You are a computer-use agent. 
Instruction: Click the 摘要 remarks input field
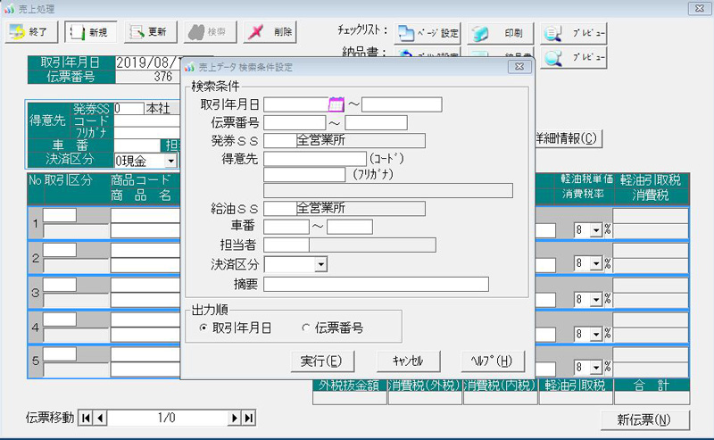pos(376,285)
